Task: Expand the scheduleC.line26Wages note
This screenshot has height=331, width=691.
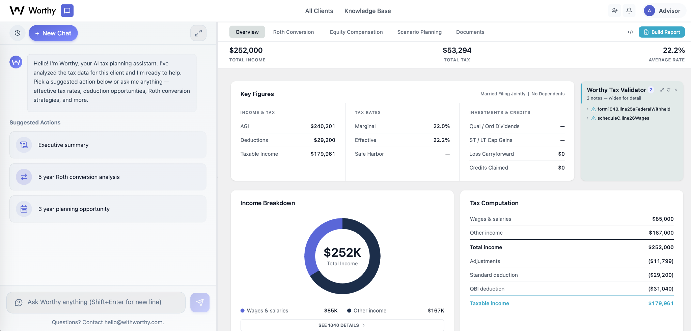Action: (x=588, y=118)
